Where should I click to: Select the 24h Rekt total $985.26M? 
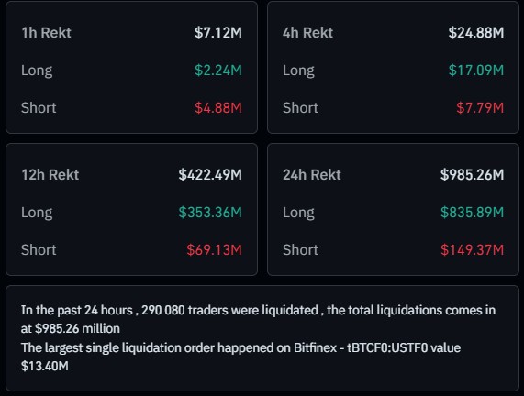(x=472, y=175)
